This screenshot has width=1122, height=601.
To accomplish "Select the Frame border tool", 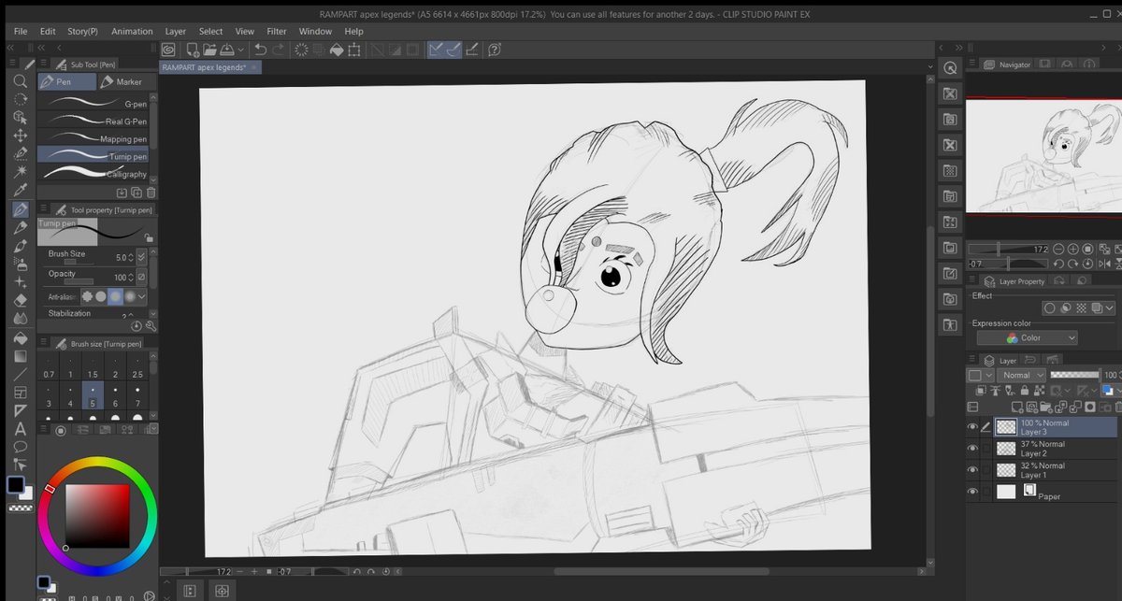I will pos(20,392).
